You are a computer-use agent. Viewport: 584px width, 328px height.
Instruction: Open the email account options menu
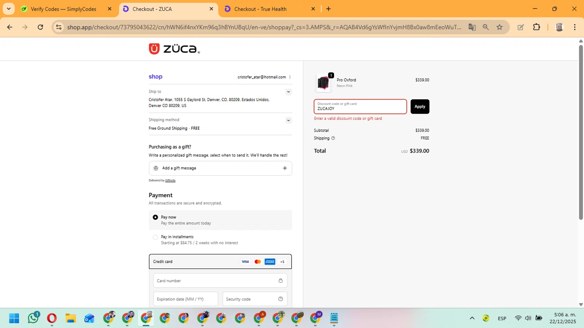tap(290, 77)
